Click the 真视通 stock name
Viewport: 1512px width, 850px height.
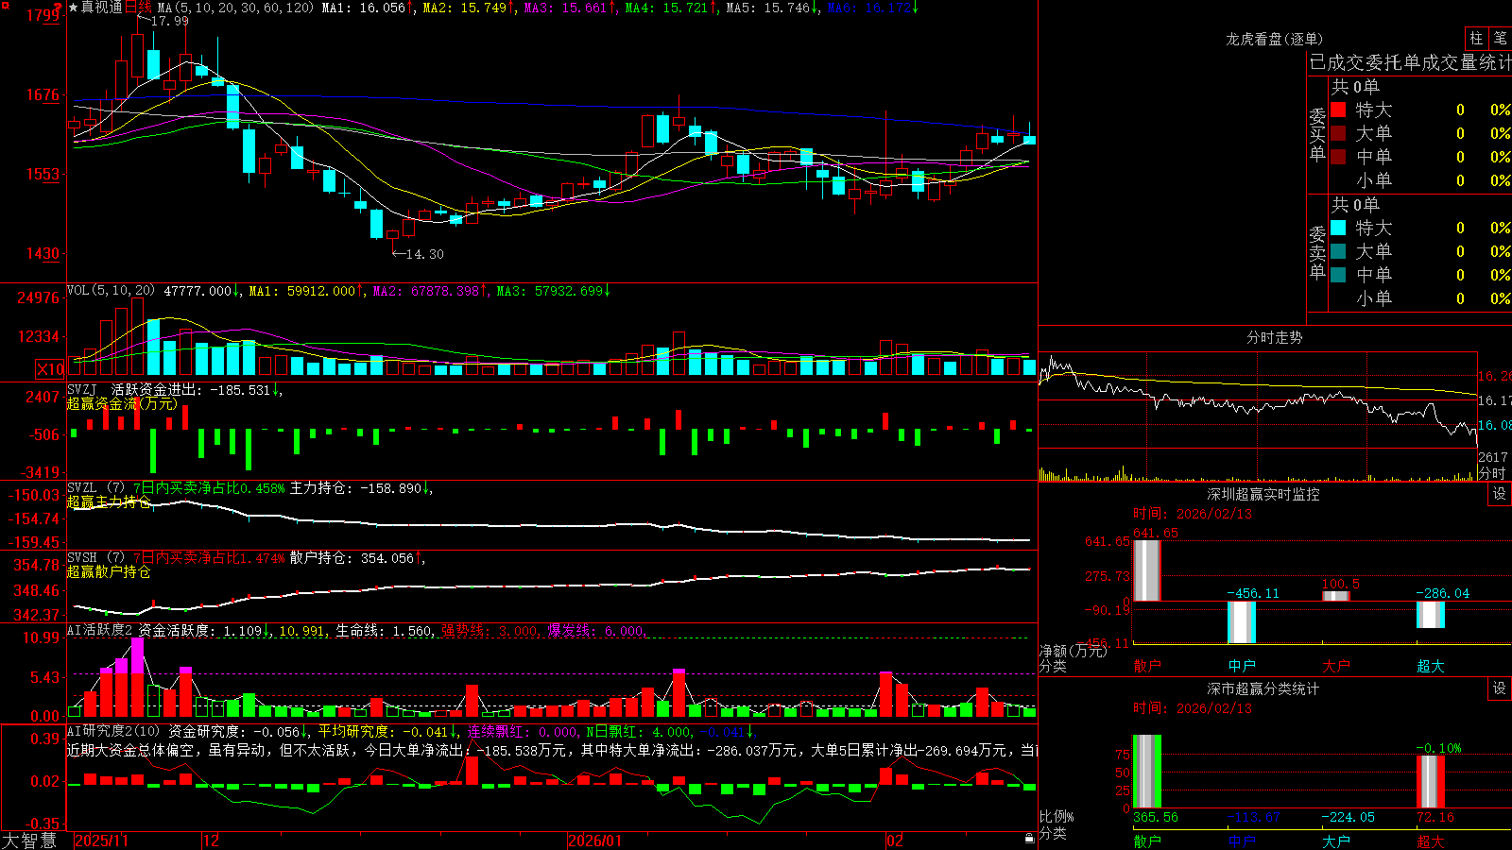point(101,8)
